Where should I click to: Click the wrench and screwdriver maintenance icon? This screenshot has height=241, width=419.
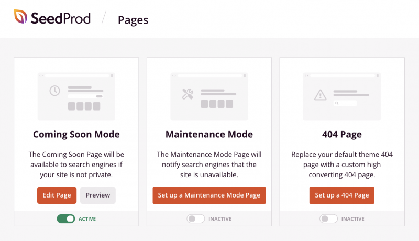click(x=188, y=94)
